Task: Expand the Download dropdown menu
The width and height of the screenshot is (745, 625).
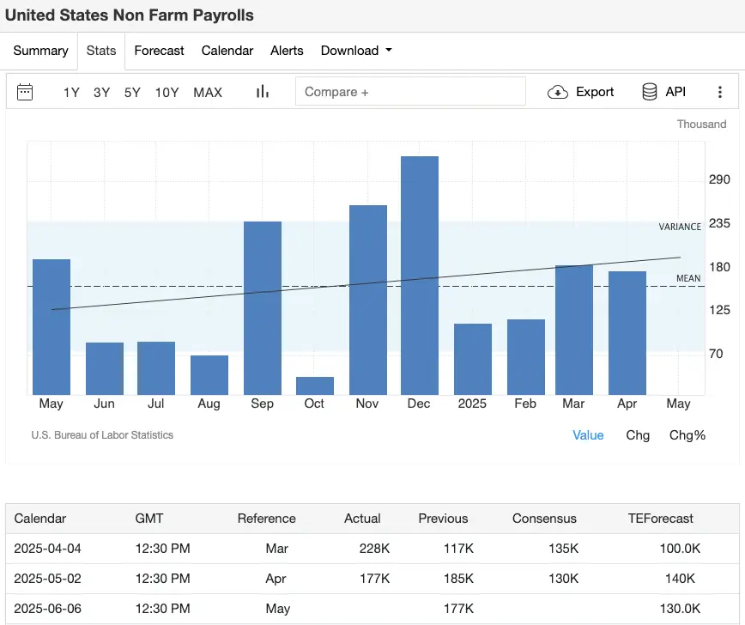Action: (356, 51)
